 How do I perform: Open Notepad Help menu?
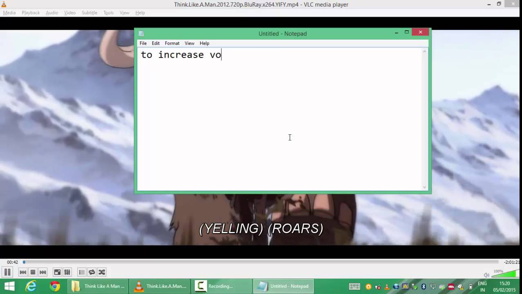tap(204, 43)
